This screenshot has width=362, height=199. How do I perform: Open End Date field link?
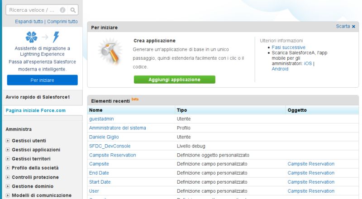[x=99, y=173]
